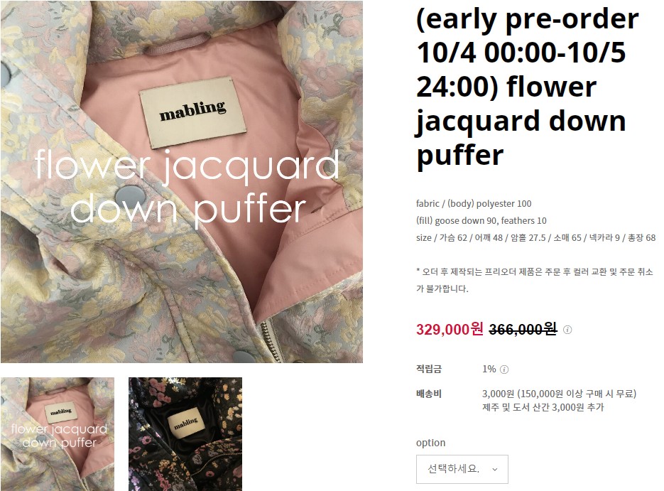
Task: Click the sale price 329,000원
Action: click(x=450, y=329)
